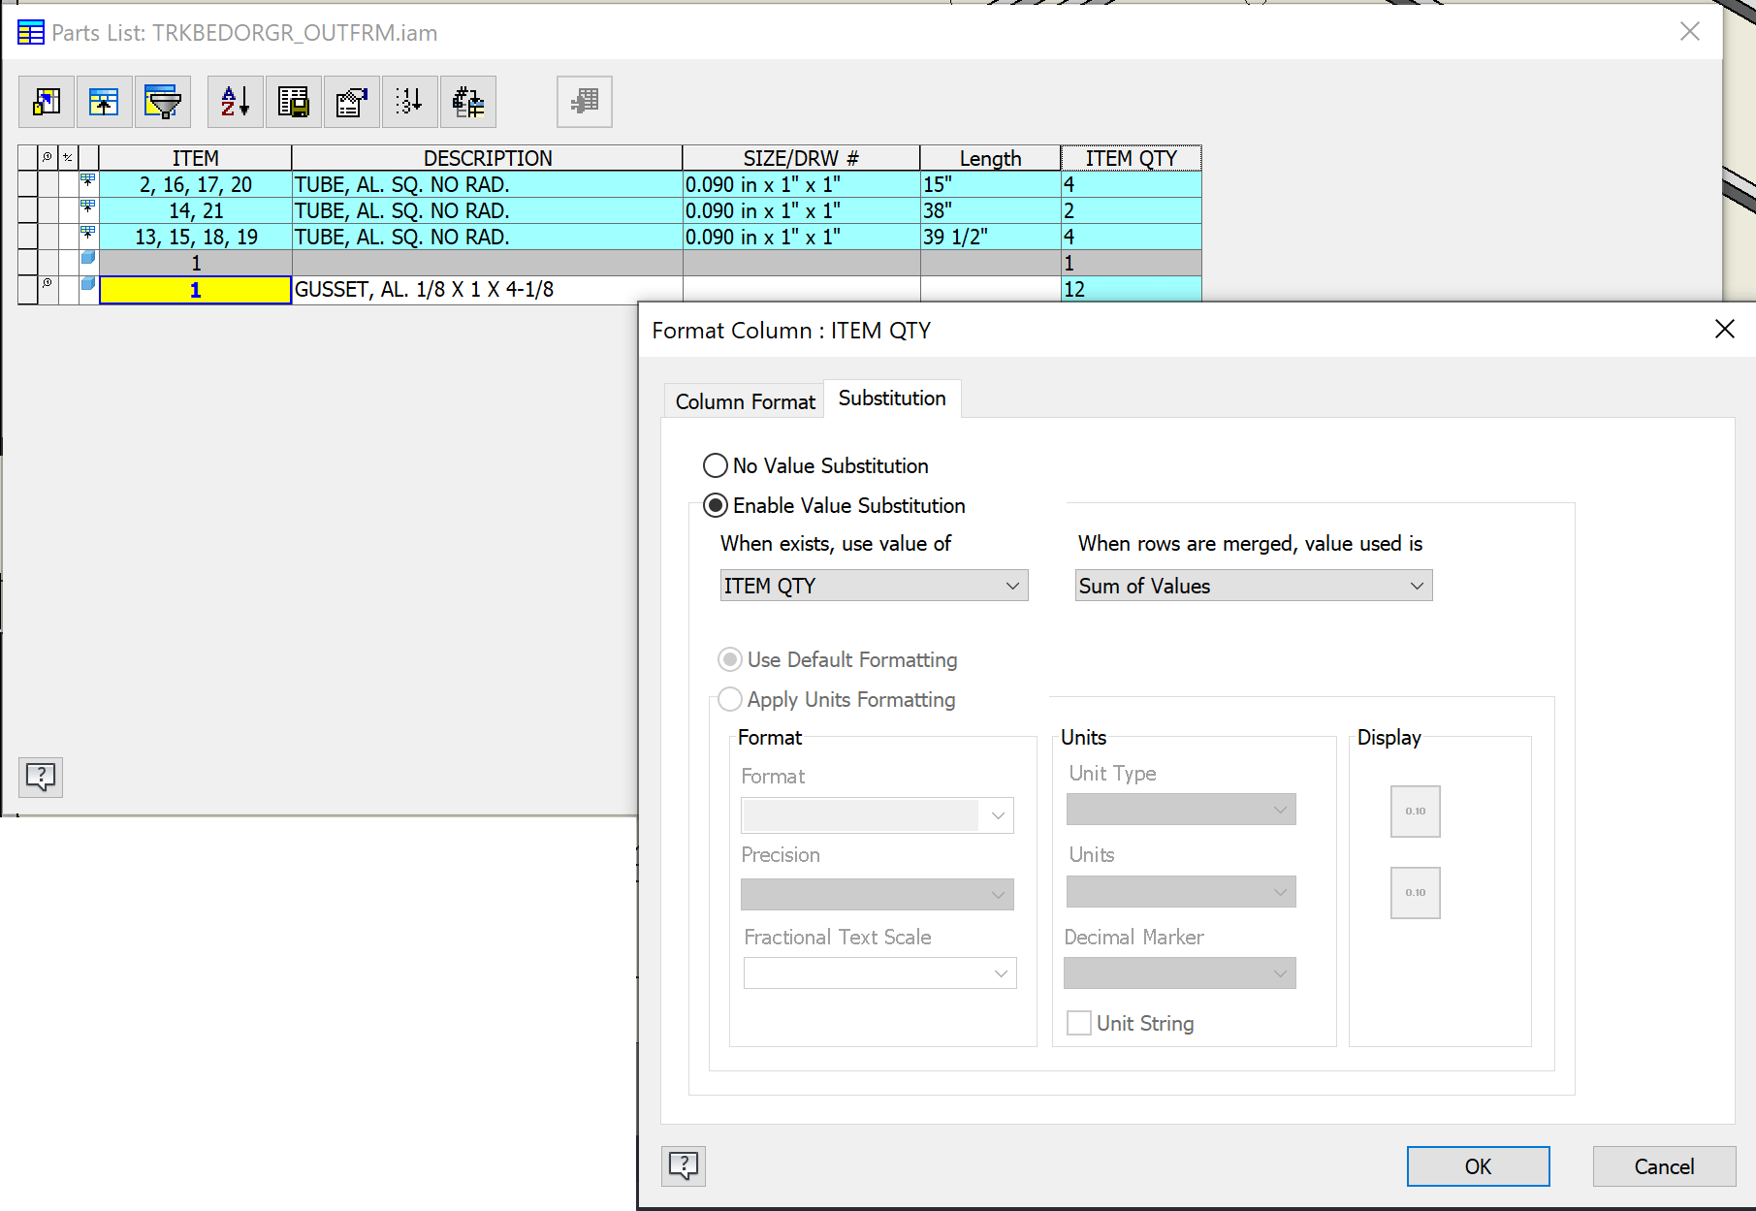This screenshot has height=1211, width=1756.
Task: Enable Value Substitution option
Action: pyautogui.click(x=715, y=504)
